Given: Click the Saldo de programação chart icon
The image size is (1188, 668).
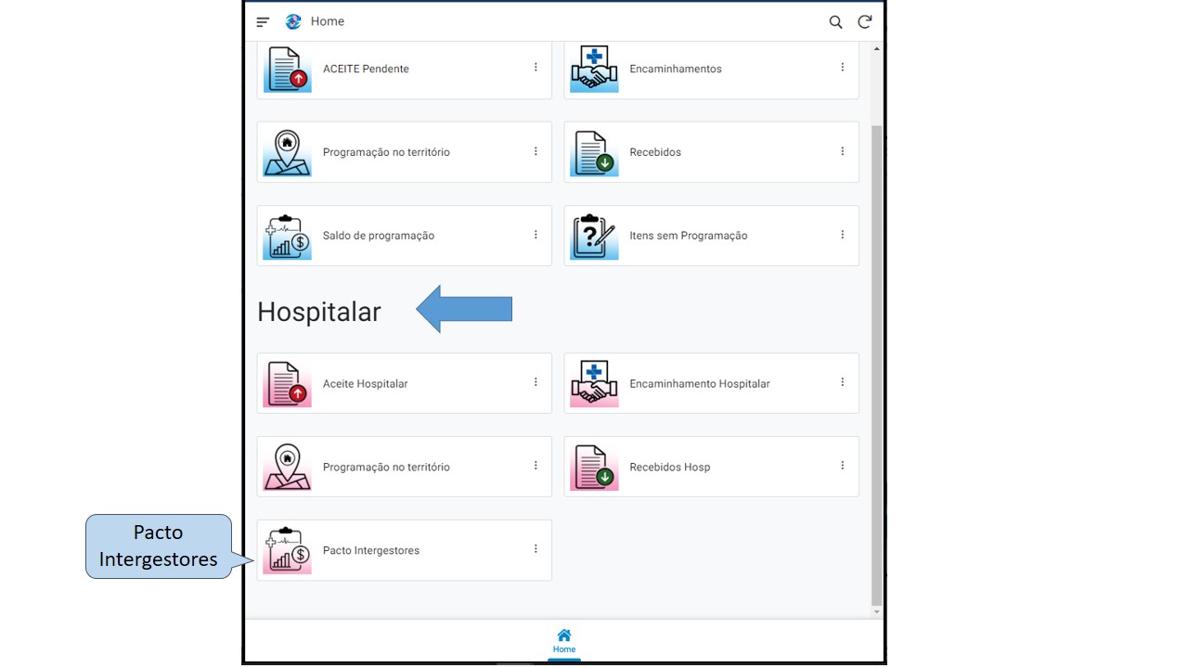Looking at the screenshot, I should [287, 237].
